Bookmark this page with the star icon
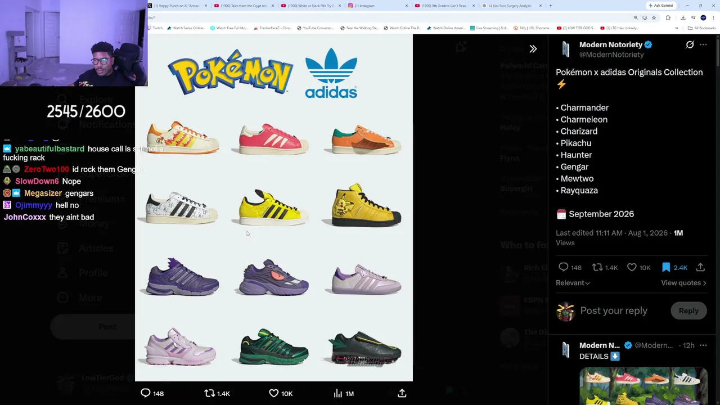Viewport: 720px width, 405px height. point(654,17)
